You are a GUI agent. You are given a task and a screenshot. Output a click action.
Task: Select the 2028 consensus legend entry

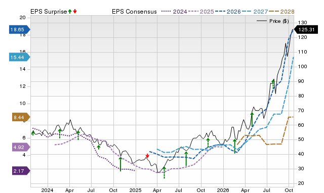click(x=281, y=12)
